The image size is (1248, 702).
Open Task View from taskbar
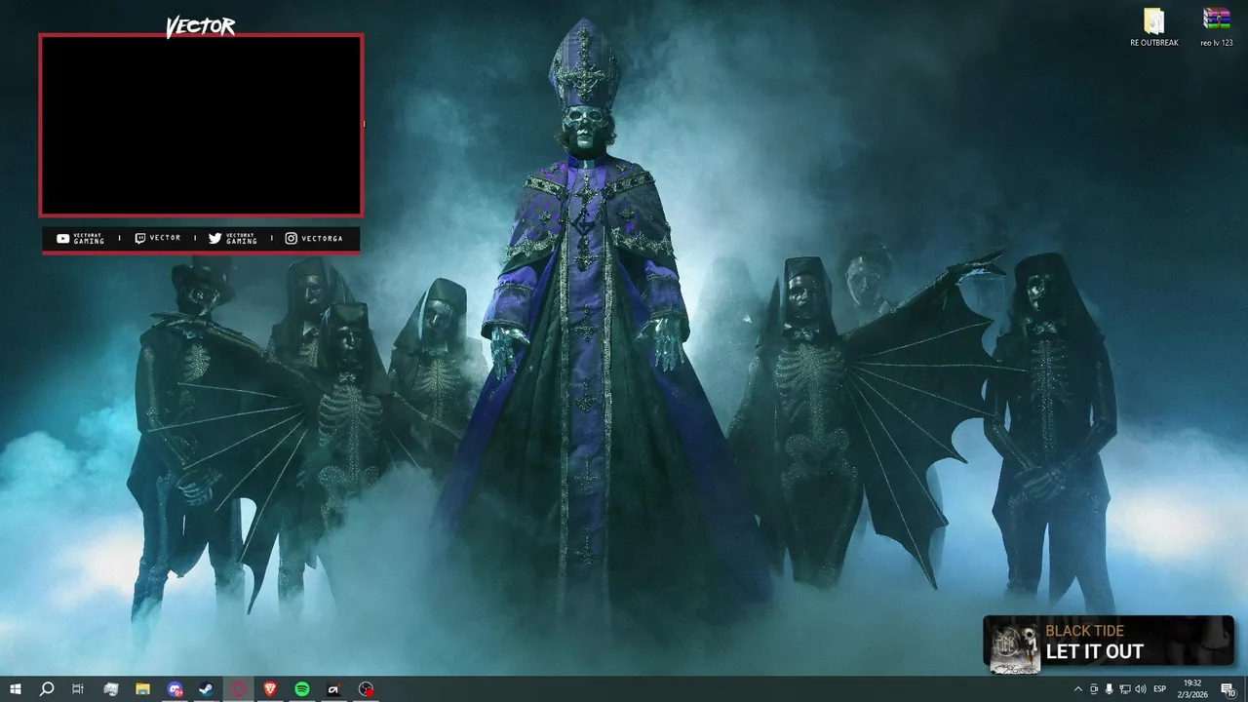[x=78, y=689]
